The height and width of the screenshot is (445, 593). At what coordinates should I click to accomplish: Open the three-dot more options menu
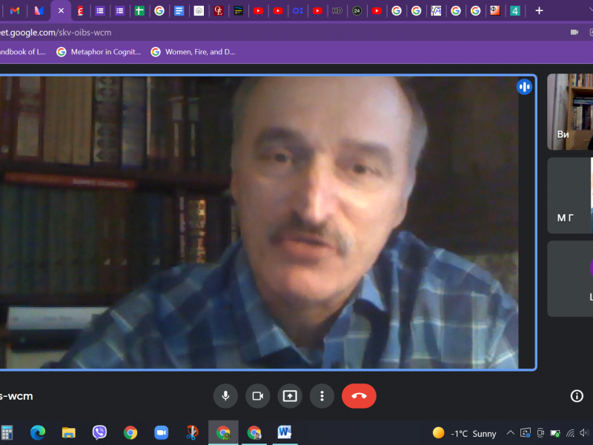[x=322, y=396]
